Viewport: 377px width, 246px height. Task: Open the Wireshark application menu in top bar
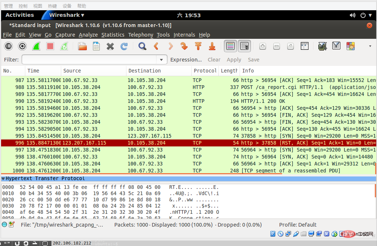pos(67,15)
